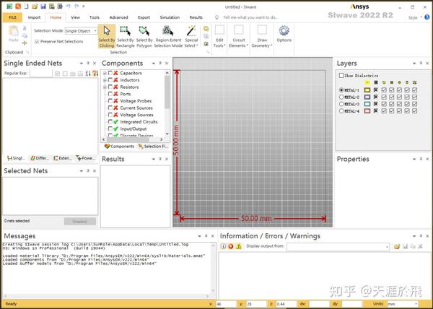
Task: Click the Components list vertical scrollbar down arrow
Action: click(167, 134)
